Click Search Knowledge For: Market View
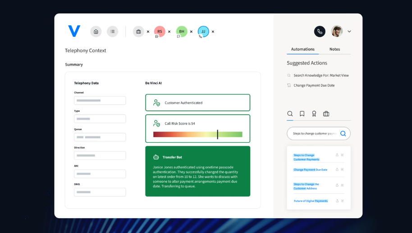The height and width of the screenshot is (233, 412). pos(321,75)
